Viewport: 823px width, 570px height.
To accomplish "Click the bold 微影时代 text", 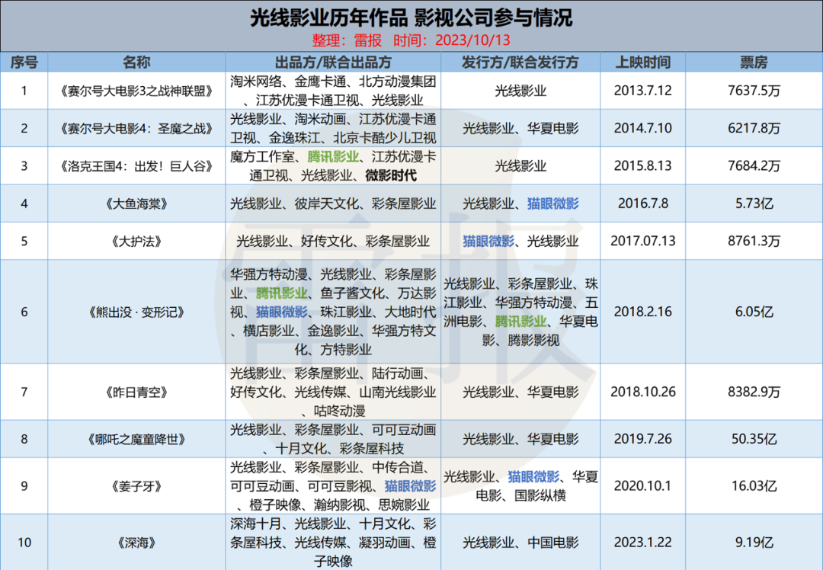I will (x=391, y=175).
